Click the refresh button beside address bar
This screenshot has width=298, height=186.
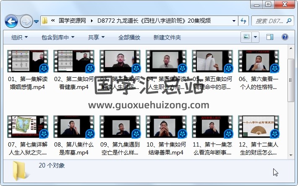tap(243, 21)
